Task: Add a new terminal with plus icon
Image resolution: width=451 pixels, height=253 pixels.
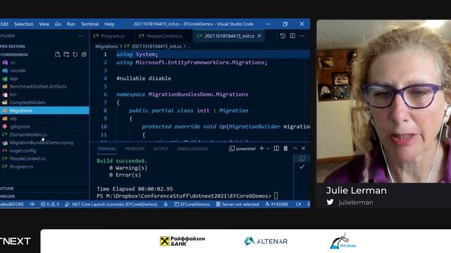Action: pos(261,148)
